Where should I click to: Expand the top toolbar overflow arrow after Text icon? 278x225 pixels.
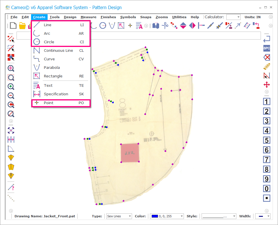pyautogui.click(x=146, y=26)
